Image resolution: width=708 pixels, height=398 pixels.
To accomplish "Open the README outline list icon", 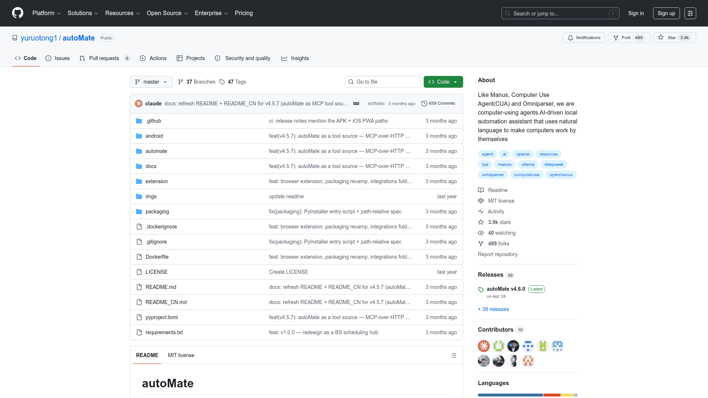I will pyautogui.click(x=454, y=355).
